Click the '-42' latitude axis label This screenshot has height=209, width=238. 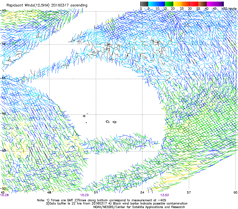pyautogui.click(x=3, y=43)
